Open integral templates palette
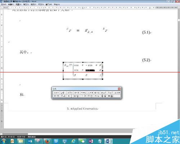The height and width of the screenshot is (144, 180). click(x=84, y=96)
